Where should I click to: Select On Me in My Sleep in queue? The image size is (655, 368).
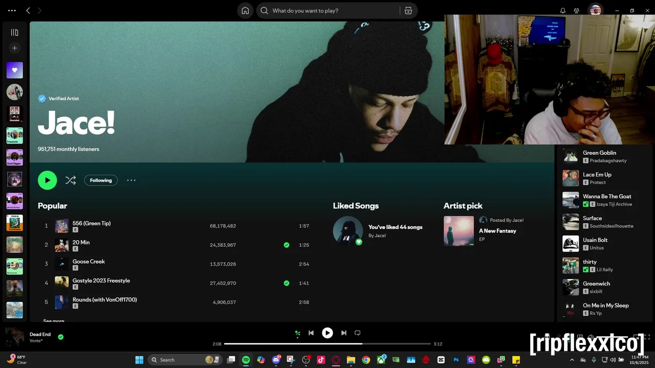[x=604, y=309]
